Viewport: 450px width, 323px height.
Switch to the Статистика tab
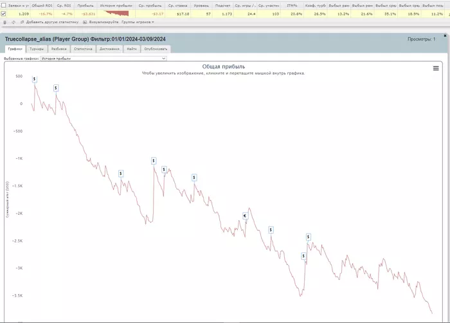click(83, 49)
